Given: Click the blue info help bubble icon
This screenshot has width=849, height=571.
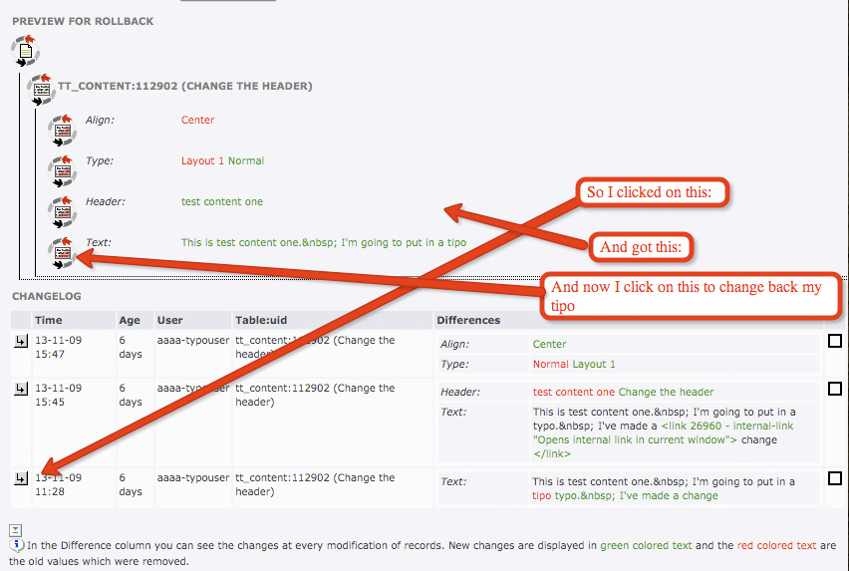Looking at the screenshot, I should (x=17, y=546).
